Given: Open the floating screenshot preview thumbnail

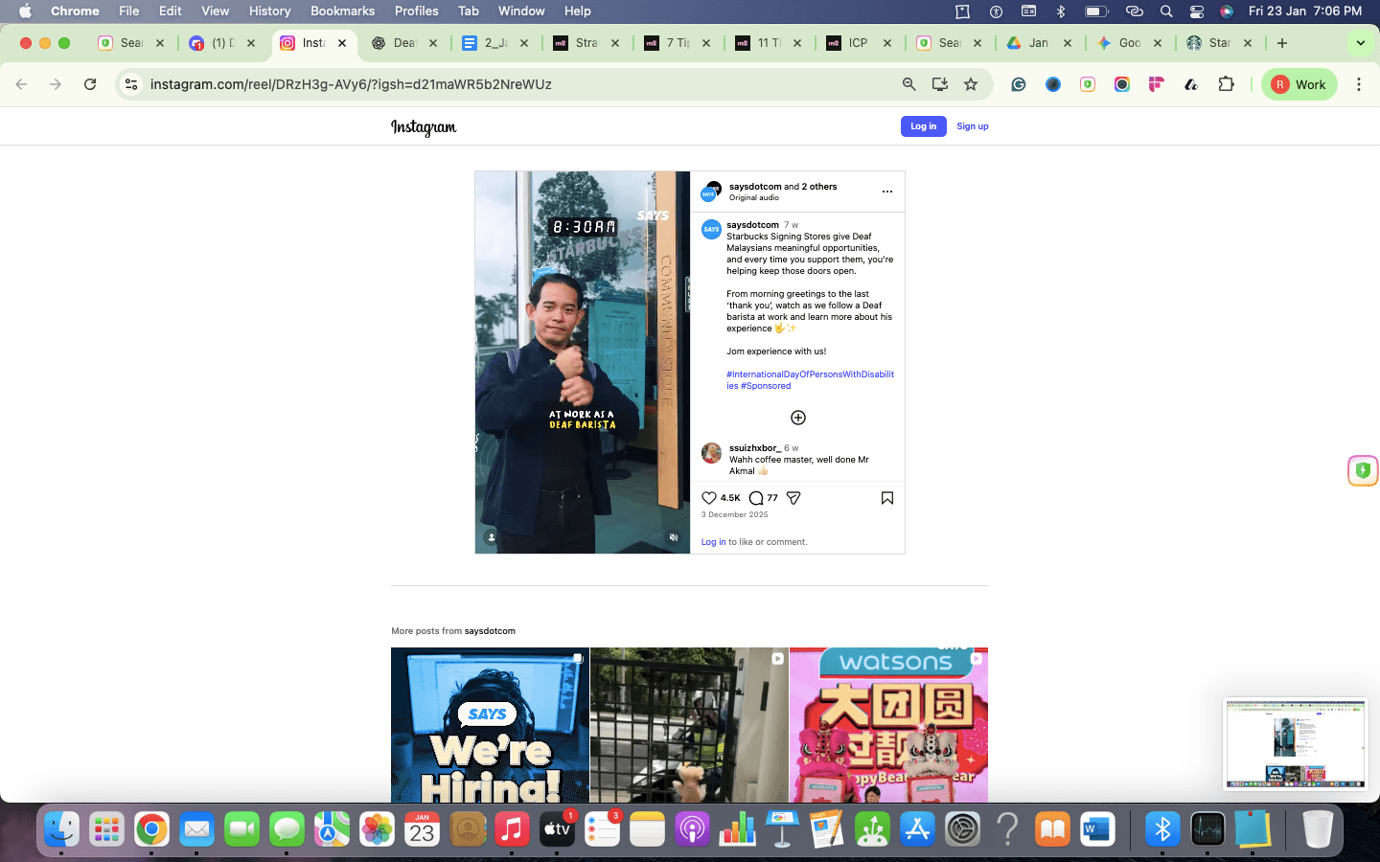Looking at the screenshot, I should click(1296, 744).
